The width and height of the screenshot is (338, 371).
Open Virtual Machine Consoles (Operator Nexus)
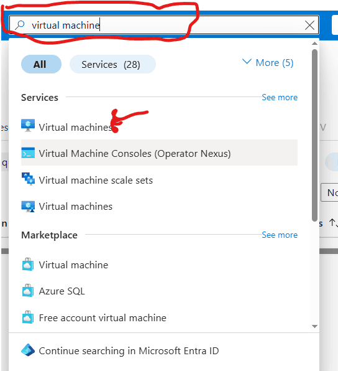[159, 153]
